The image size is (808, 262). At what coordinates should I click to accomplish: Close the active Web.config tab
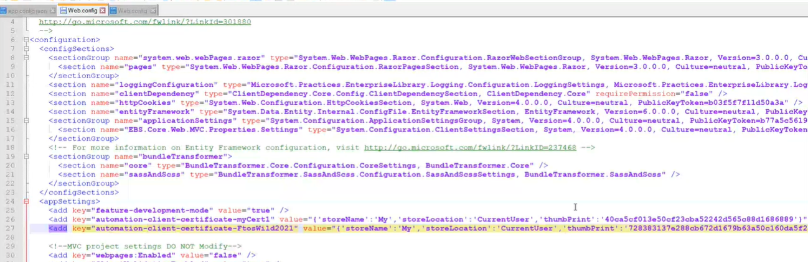pyautogui.click(x=103, y=11)
